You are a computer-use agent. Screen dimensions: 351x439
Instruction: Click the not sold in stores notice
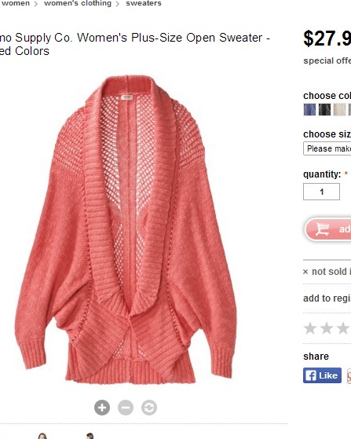[x=327, y=271]
